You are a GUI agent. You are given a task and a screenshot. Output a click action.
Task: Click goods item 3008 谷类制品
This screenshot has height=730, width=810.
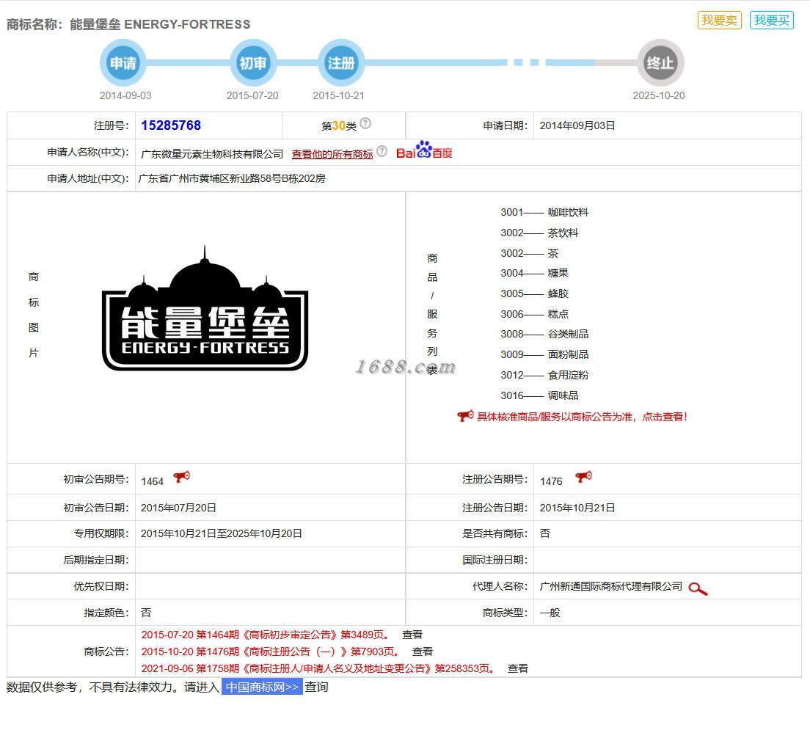[544, 335]
